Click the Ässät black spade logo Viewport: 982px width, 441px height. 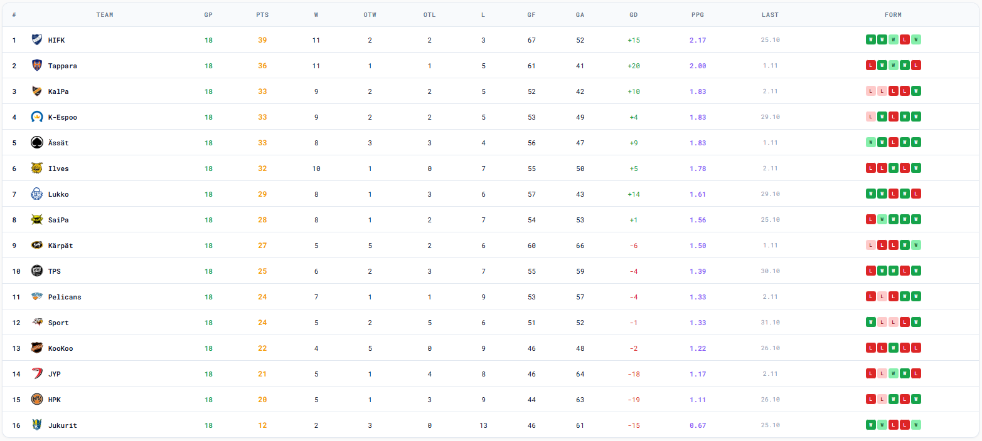pyautogui.click(x=36, y=143)
